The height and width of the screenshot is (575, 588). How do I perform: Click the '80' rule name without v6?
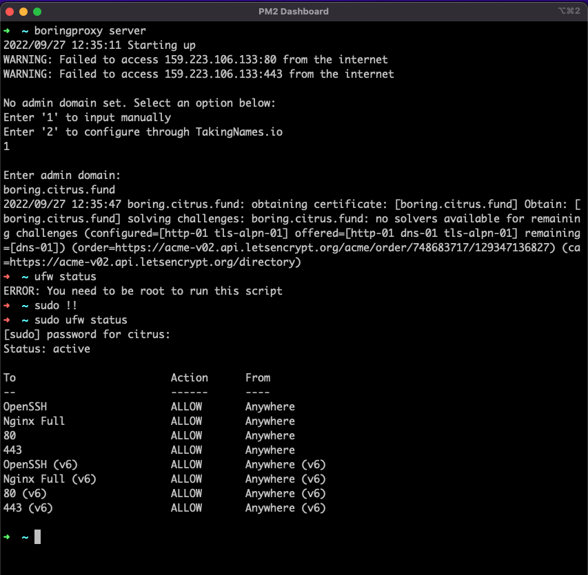(10, 436)
